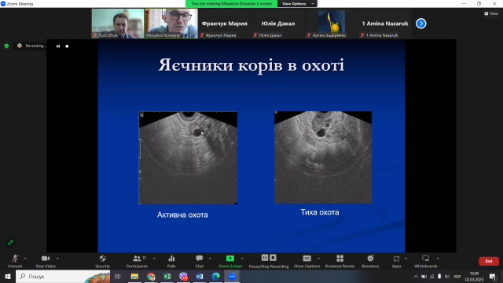Image resolution: width=503 pixels, height=283 pixels.
Task: Show next participants with blue arrow
Action: [x=421, y=24]
